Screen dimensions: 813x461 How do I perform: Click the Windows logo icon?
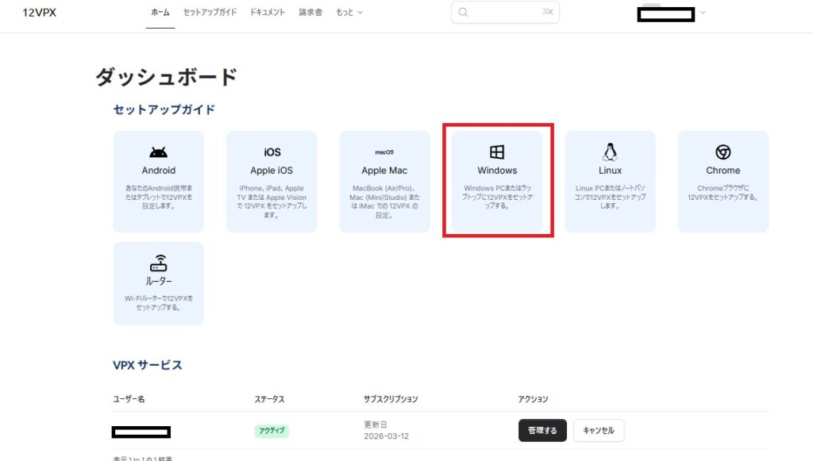tap(497, 152)
